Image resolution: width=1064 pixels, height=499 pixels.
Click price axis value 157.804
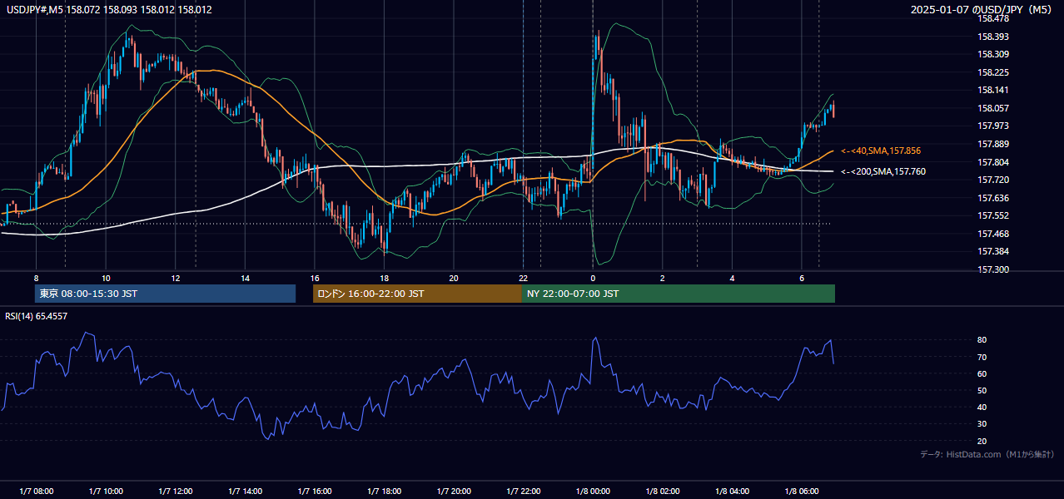(992, 162)
